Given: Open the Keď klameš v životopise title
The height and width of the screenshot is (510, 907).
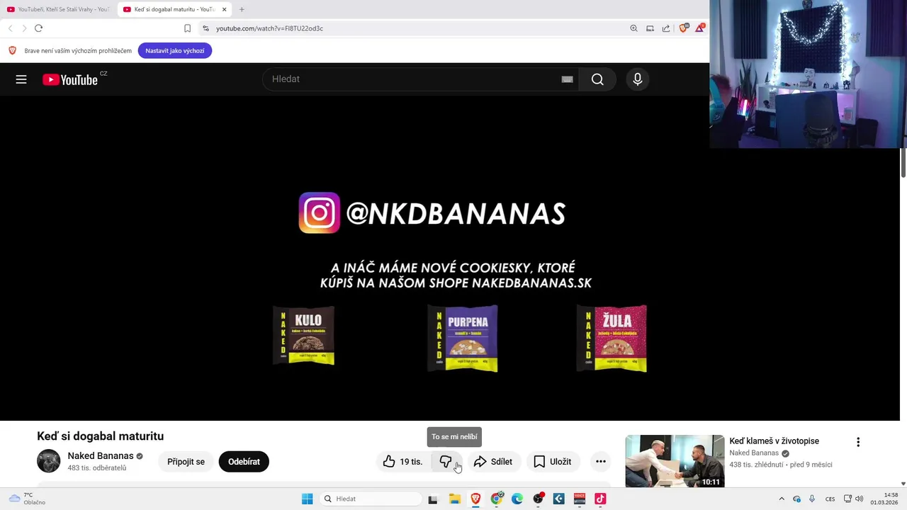Looking at the screenshot, I should (x=774, y=441).
